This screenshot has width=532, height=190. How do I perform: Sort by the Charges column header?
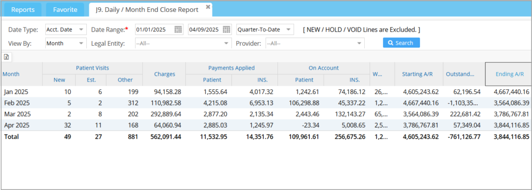tap(164, 74)
